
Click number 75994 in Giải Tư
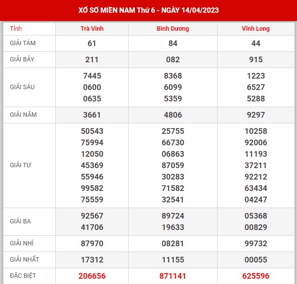[92, 143]
